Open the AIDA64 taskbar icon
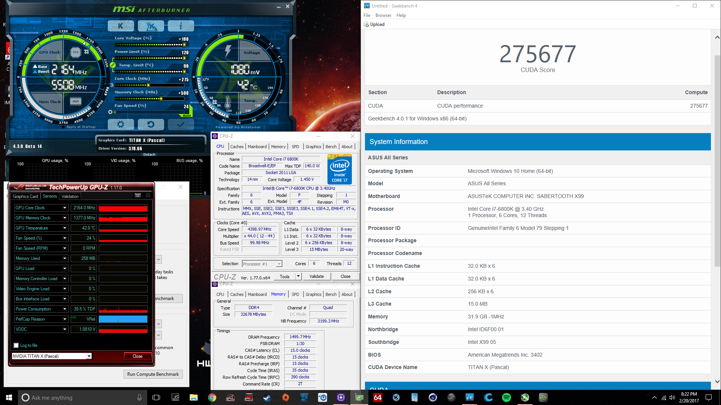 (377, 397)
